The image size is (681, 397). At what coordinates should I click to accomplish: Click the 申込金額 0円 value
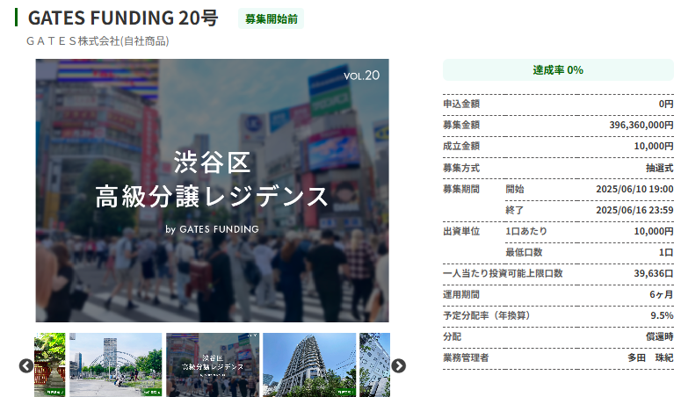(x=666, y=105)
